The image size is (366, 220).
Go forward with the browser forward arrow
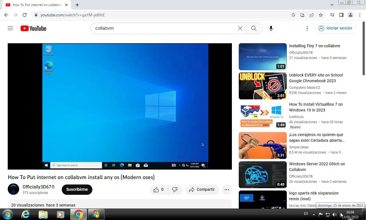pos(15,15)
